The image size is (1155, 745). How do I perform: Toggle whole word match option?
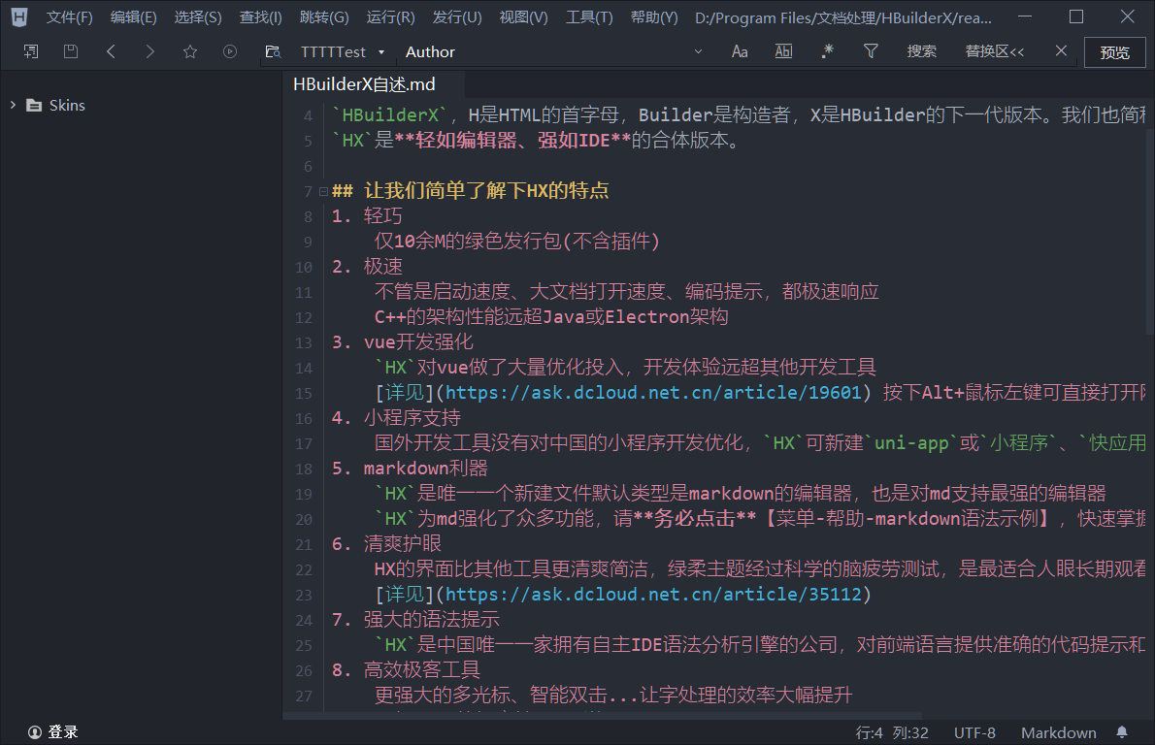point(784,51)
